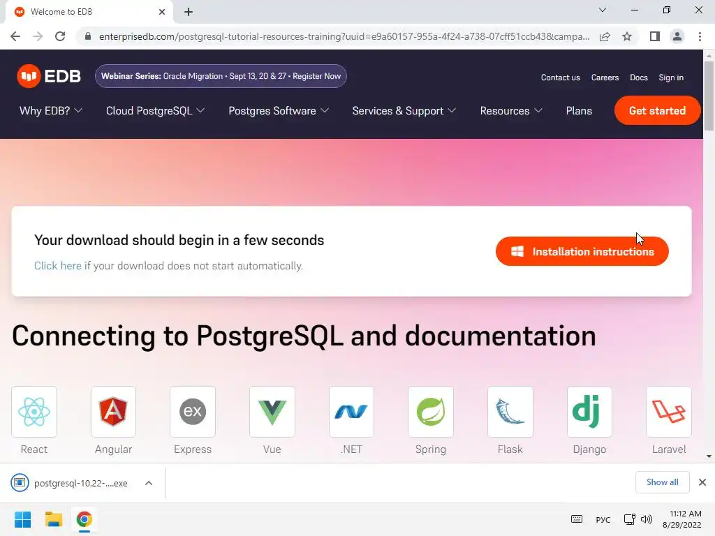Open the Vue framework icon
This screenshot has width=715, height=536.
point(272,412)
